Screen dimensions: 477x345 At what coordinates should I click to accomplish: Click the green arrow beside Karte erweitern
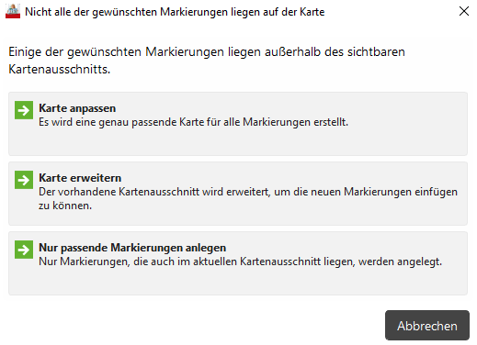(24, 180)
